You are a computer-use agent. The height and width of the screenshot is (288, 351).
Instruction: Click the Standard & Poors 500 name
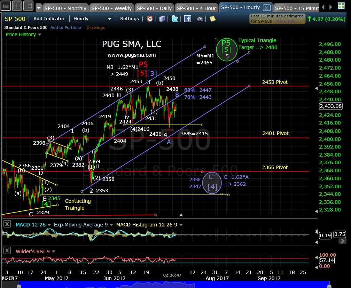coord(26,27)
